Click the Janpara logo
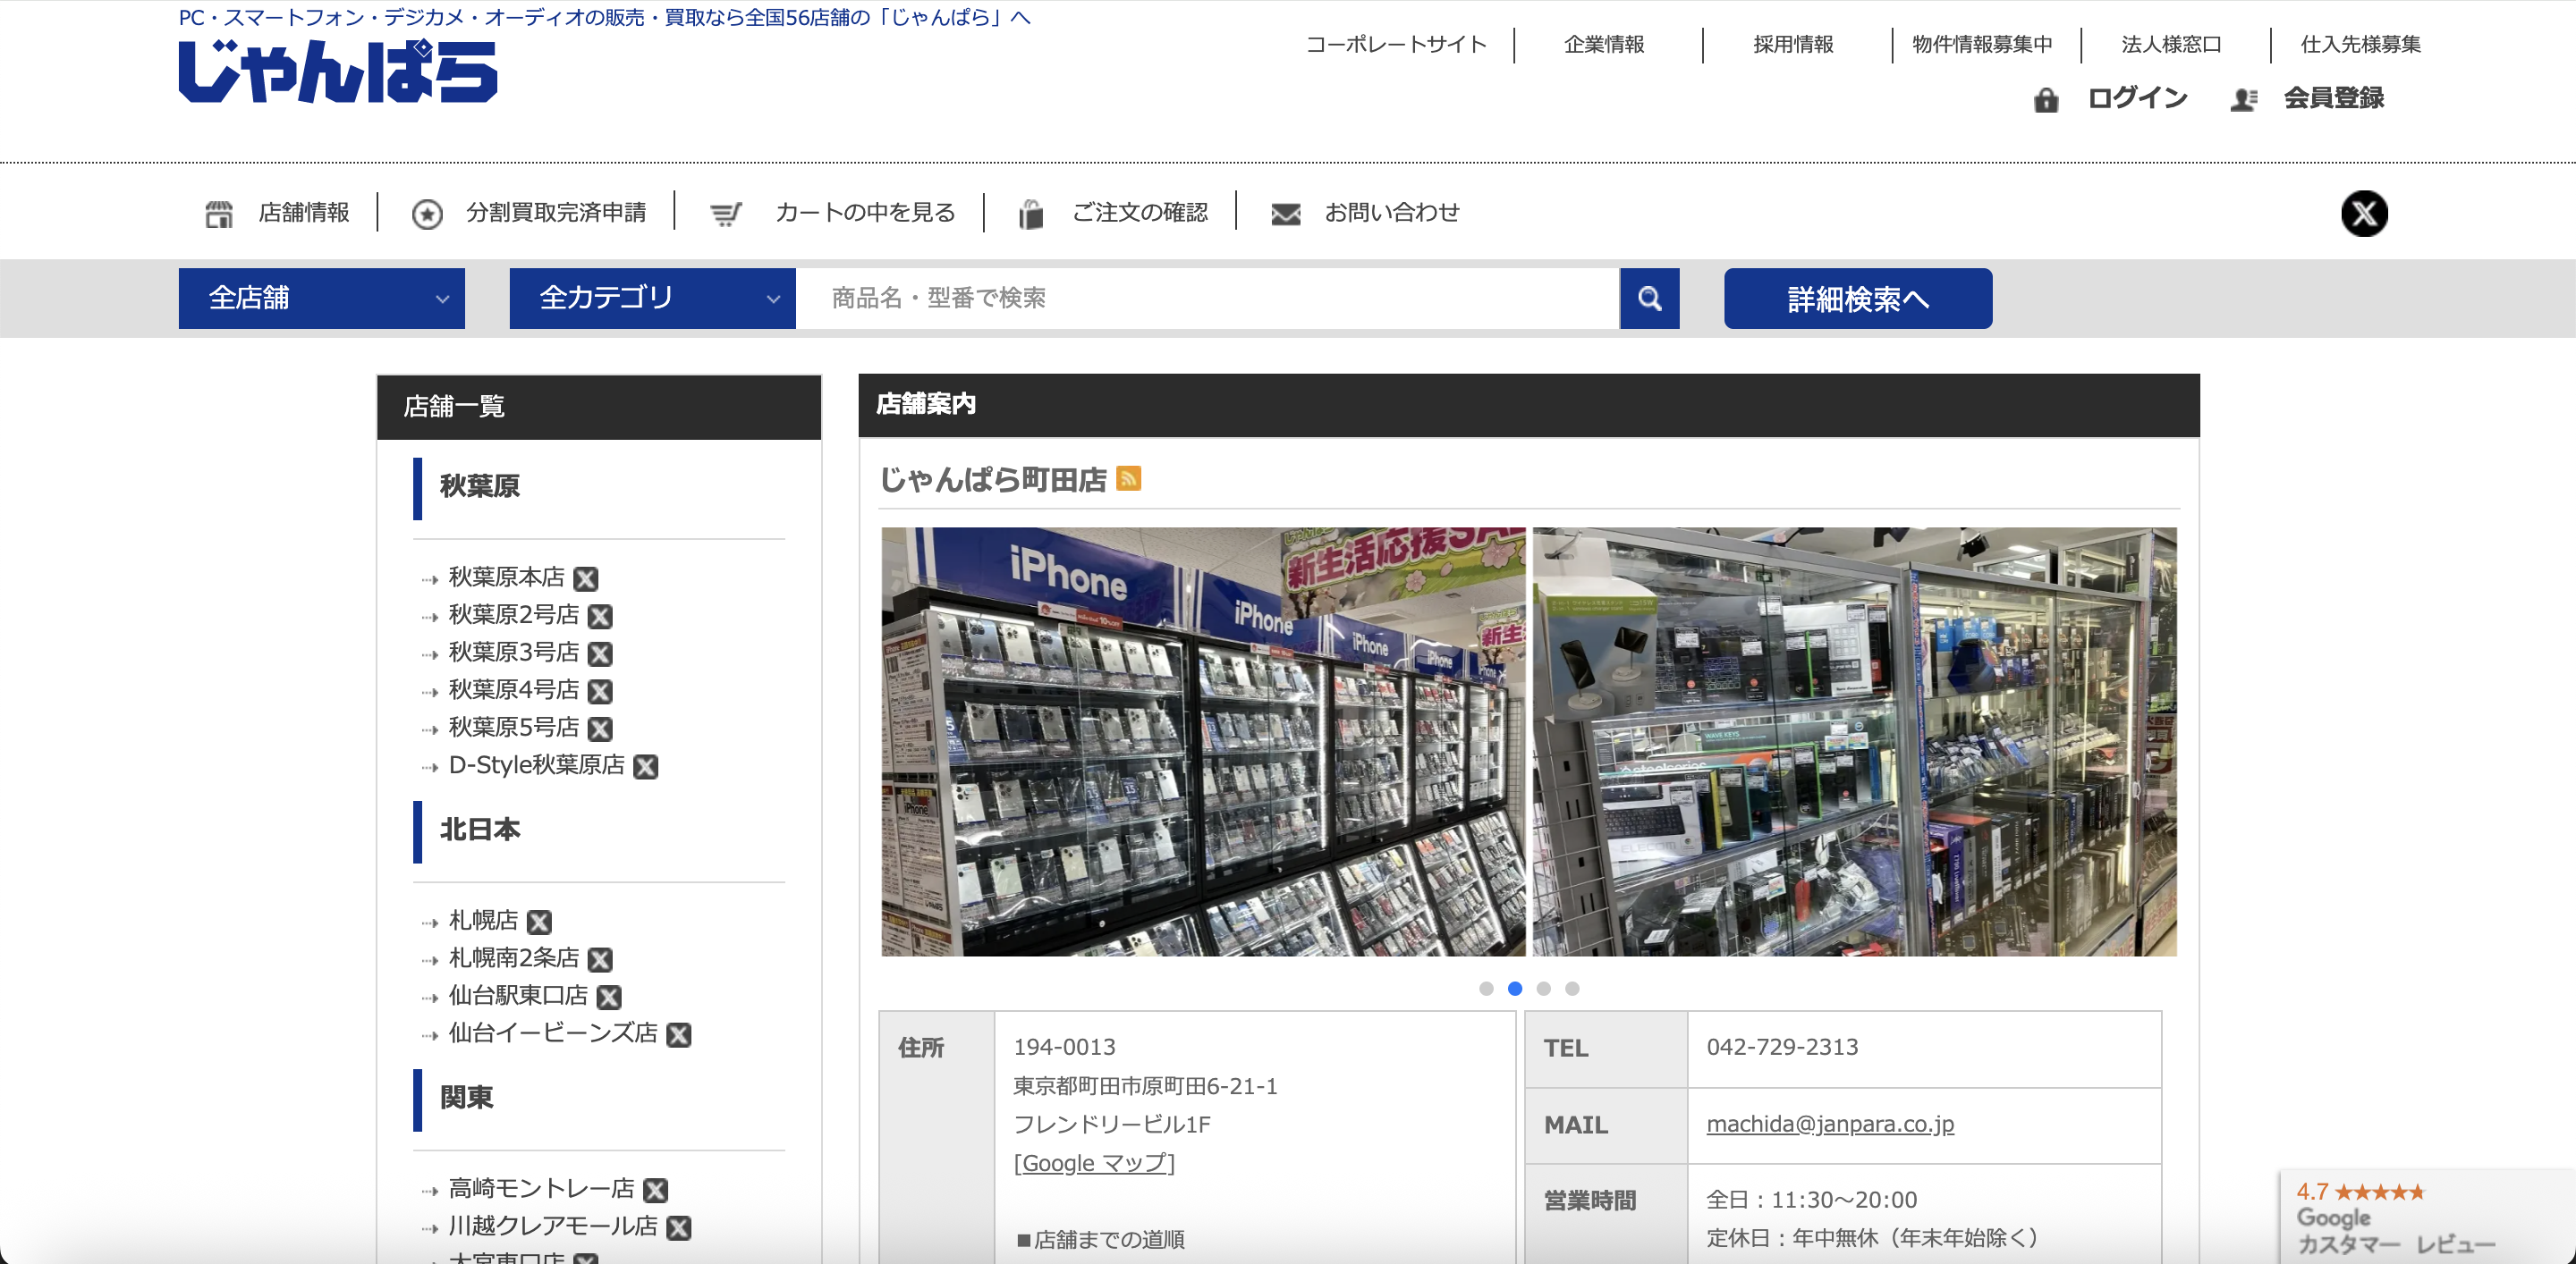 tap(338, 71)
